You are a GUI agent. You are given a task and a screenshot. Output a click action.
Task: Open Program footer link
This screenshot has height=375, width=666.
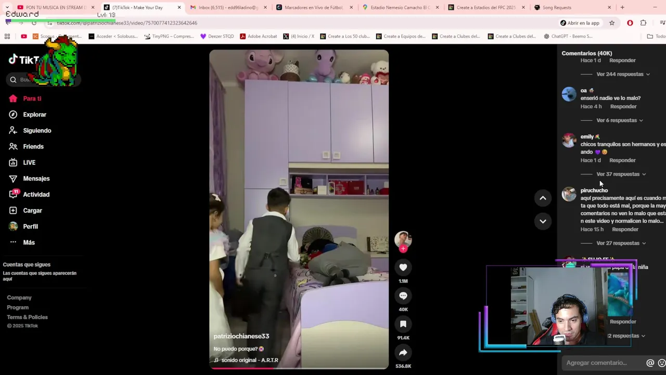[x=18, y=307]
